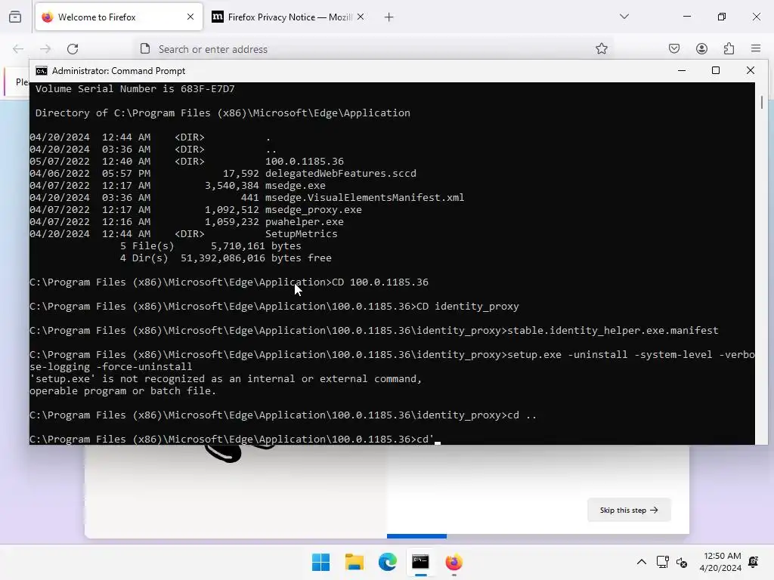Click '51,392,086,016 bytes free' text
This screenshot has width=774, height=580.
click(x=255, y=258)
